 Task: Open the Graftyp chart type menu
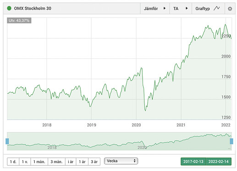click(x=208, y=8)
